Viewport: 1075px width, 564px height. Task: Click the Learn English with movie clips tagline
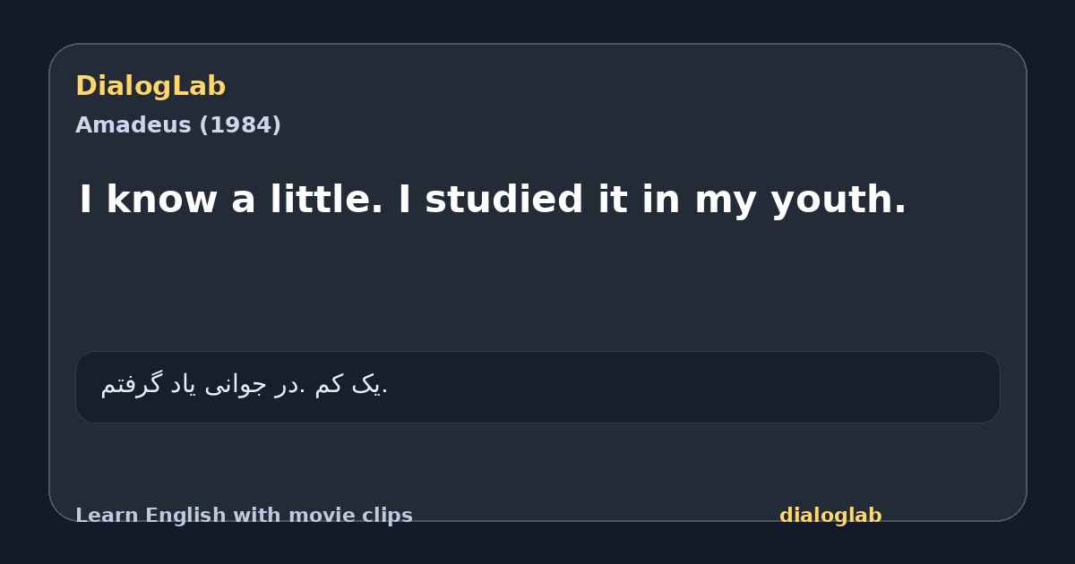[x=244, y=516]
